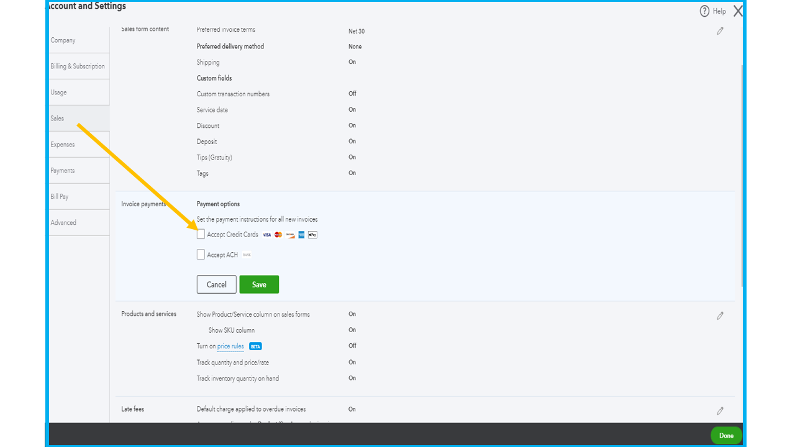Image resolution: width=795 pixels, height=447 pixels.
Task: Click the Done button
Action: pos(725,435)
